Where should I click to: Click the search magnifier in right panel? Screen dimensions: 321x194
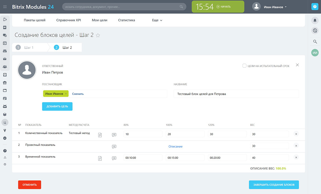(x=315, y=42)
